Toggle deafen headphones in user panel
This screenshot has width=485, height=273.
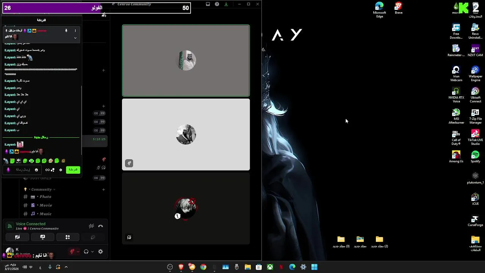click(86, 251)
